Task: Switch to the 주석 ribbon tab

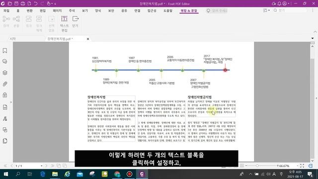Action: (x=72, y=10)
